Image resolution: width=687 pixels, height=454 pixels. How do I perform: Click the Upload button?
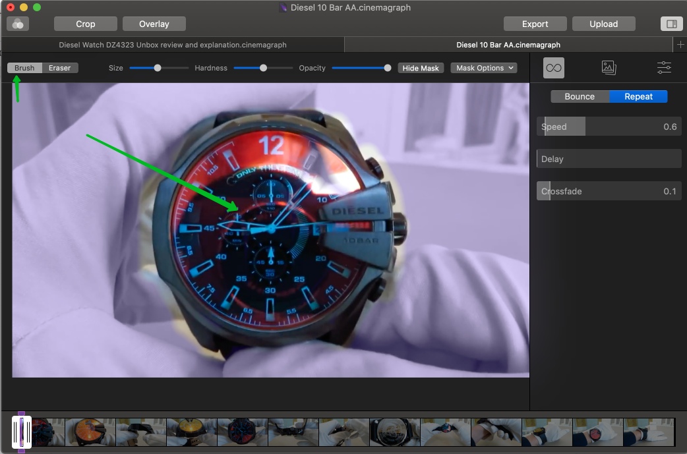[x=604, y=24]
